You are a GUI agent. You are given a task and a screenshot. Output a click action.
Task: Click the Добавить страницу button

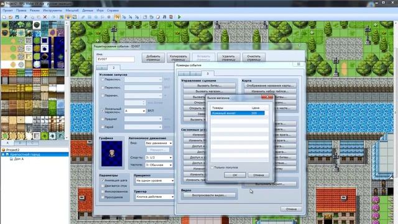click(x=153, y=58)
